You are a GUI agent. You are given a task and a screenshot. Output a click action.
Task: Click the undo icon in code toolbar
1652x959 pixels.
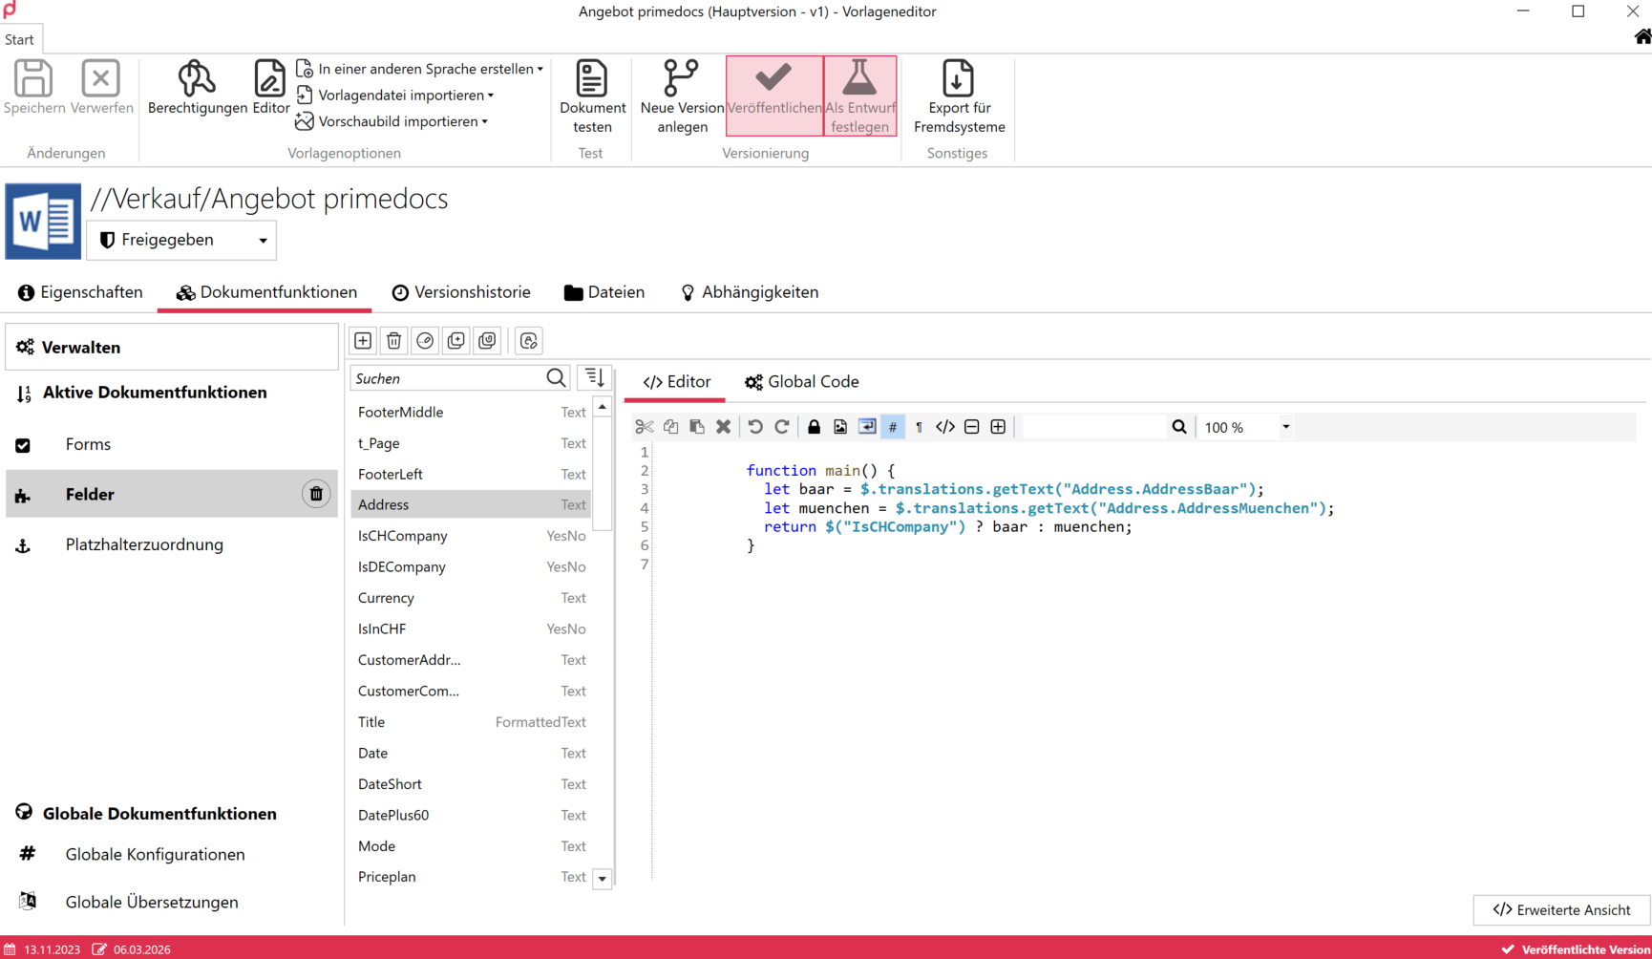[x=755, y=427]
